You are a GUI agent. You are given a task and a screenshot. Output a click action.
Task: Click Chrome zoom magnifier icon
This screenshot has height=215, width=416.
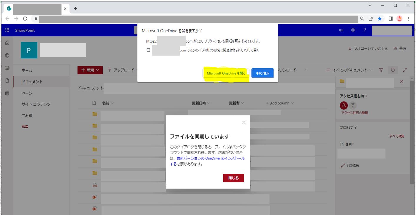[x=362, y=19]
